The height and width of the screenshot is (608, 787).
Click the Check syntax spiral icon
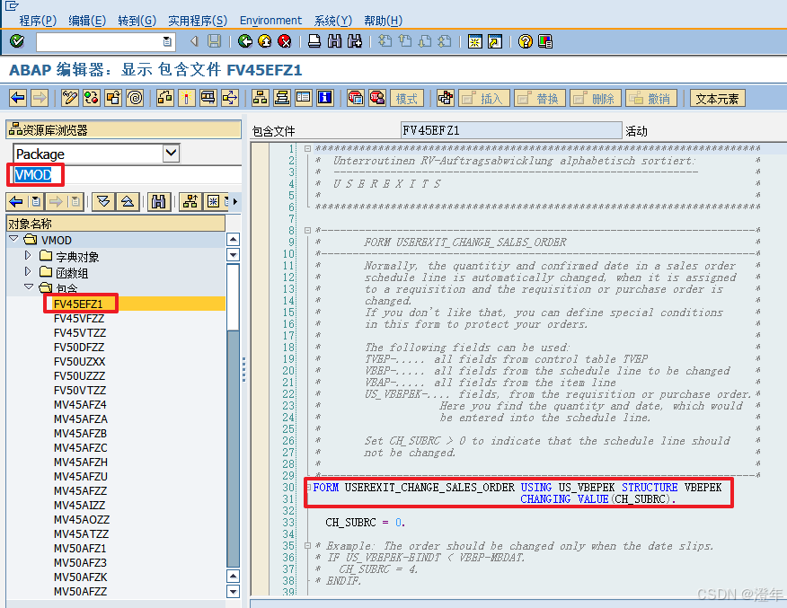point(136,97)
